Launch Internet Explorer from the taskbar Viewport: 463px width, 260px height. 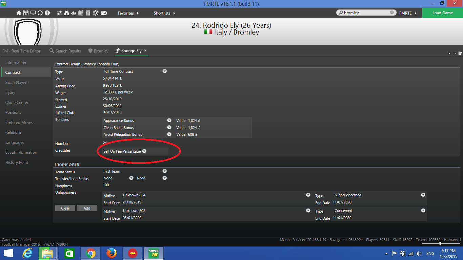27,253
